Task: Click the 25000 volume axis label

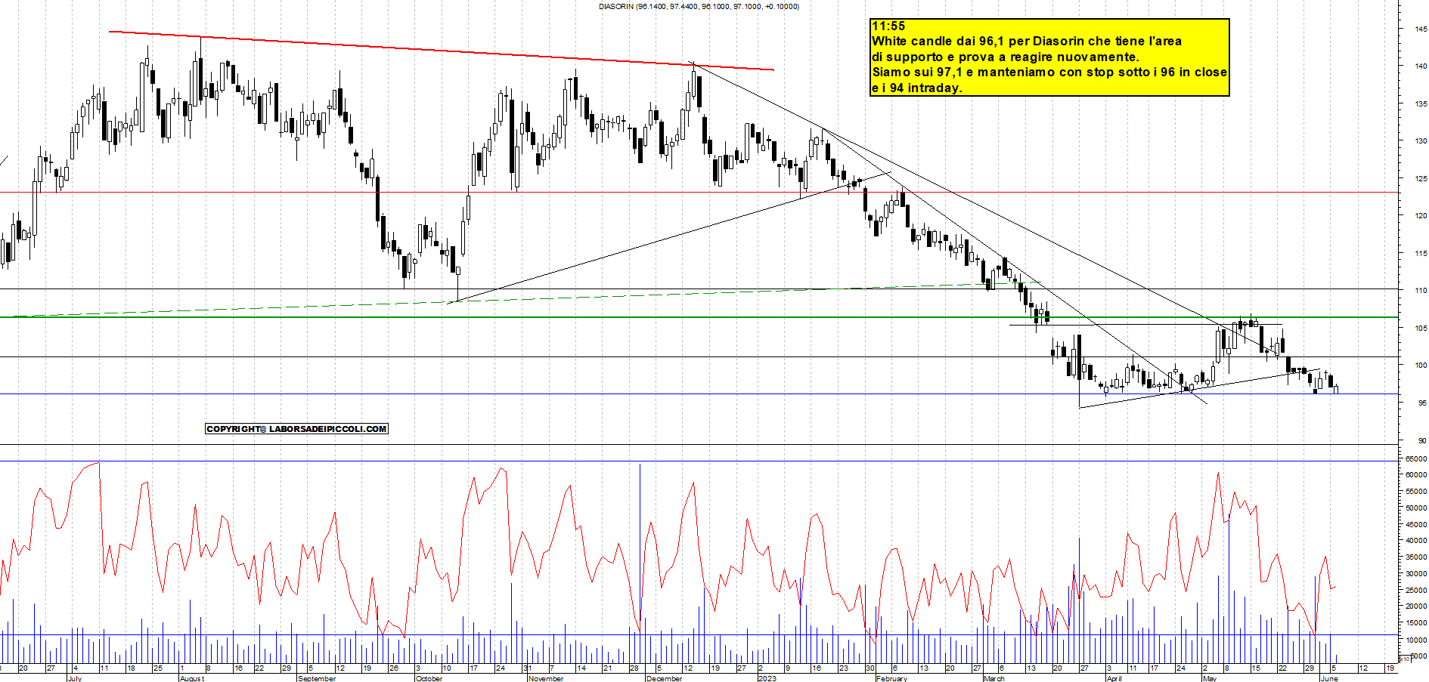Action: [x=1416, y=591]
